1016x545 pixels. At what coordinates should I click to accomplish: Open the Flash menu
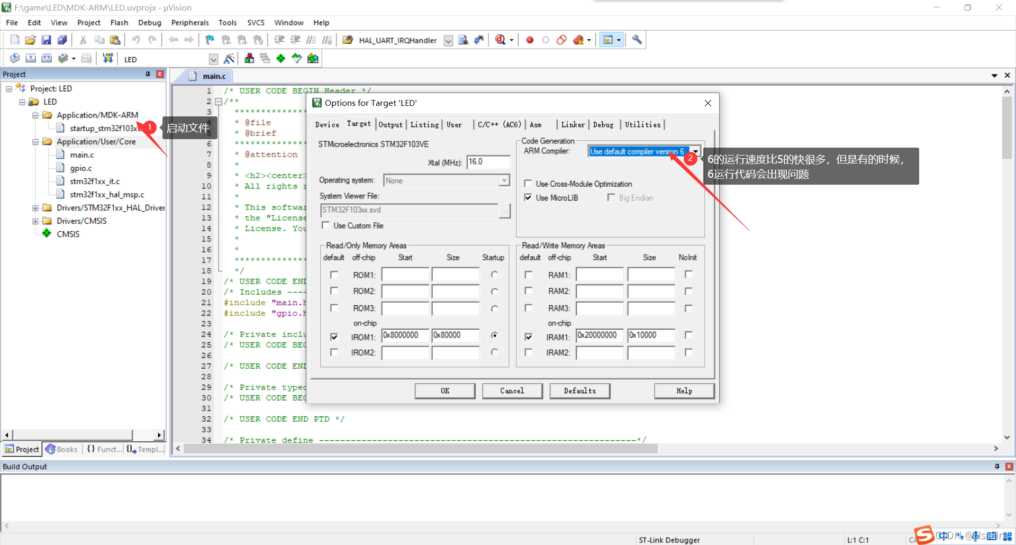coord(119,23)
